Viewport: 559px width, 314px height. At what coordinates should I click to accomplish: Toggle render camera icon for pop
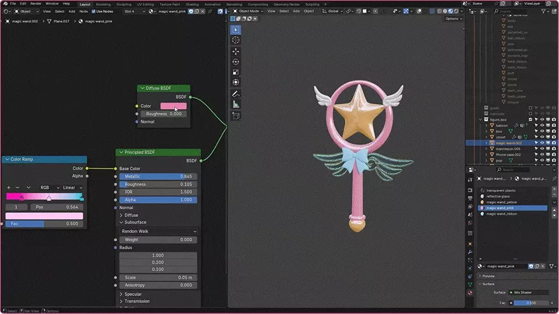pyautogui.click(x=554, y=160)
